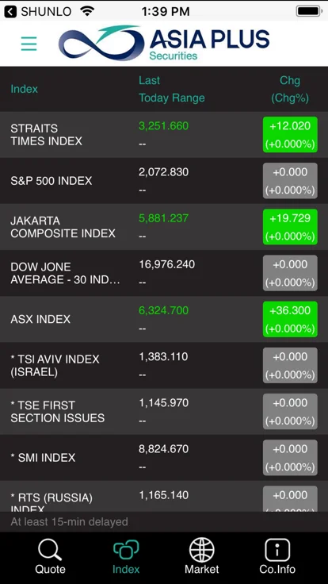The image size is (328, 584).
Task: Open the TSI Aviv Index (Israel) row
Action: click(x=164, y=365)
